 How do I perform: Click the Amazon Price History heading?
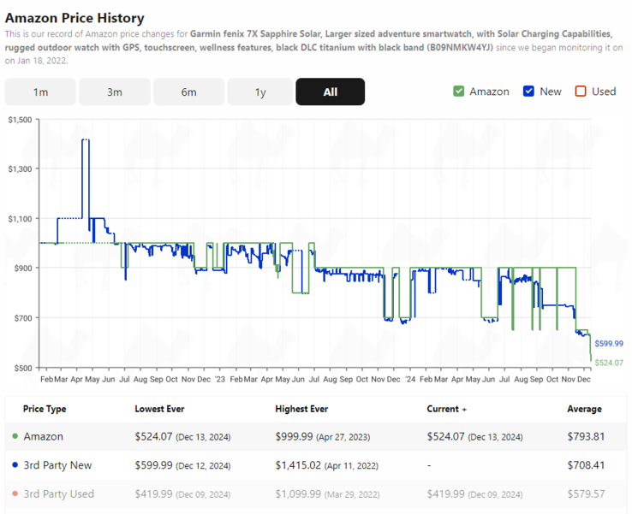coord(75,18)
